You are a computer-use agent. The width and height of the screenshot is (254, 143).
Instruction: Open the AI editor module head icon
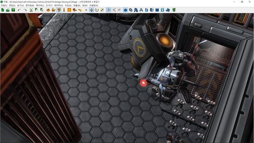[x=152, y=10]
